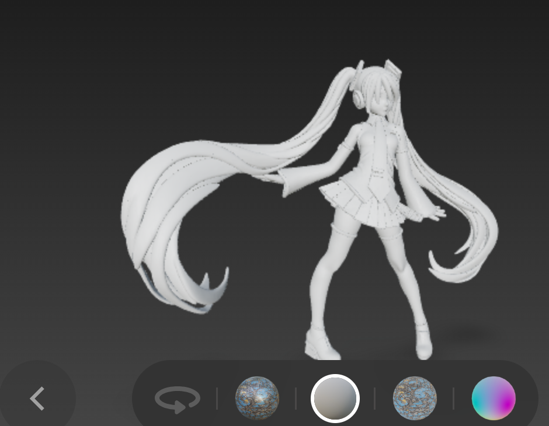This screenshot has height=426, width=549.
Task: Click the 3D anime figure model
Action: (x=310, y=209)
